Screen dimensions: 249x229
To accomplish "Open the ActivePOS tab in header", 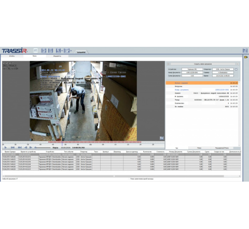I will click(x=81, y=52).
